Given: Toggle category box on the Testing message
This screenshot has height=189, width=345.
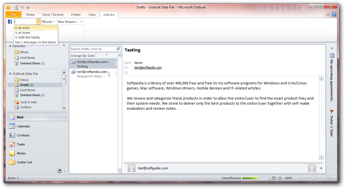Looking at the screenshot, I should pyautogui.click(x=116, y=64).
